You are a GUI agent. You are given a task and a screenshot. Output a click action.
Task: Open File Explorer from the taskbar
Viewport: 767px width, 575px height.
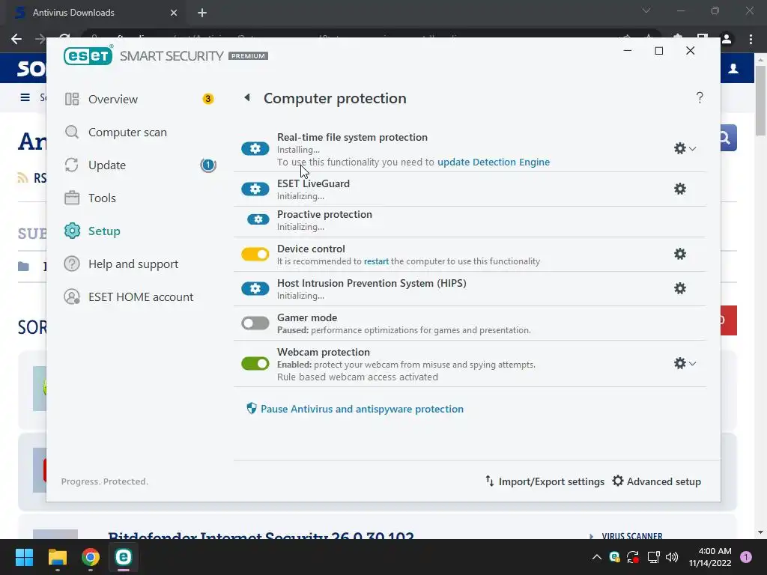[57, 557]
